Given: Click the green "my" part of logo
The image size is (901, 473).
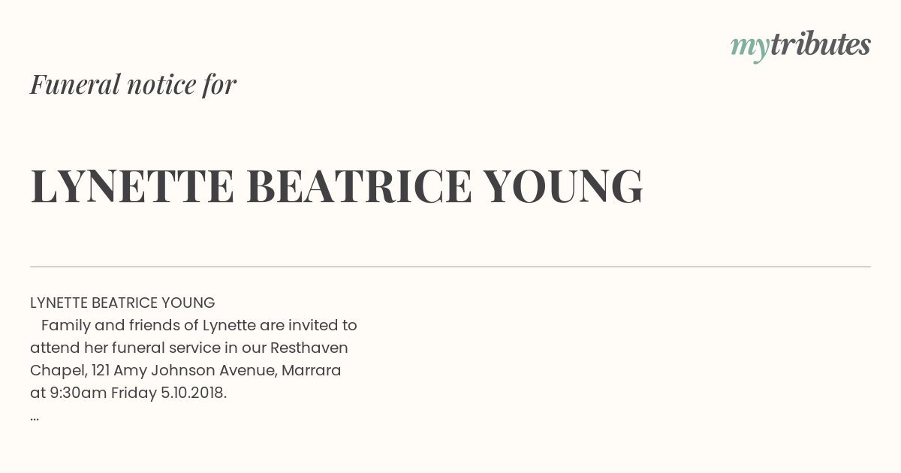Looking at the screenshot, I should (750, 49).
